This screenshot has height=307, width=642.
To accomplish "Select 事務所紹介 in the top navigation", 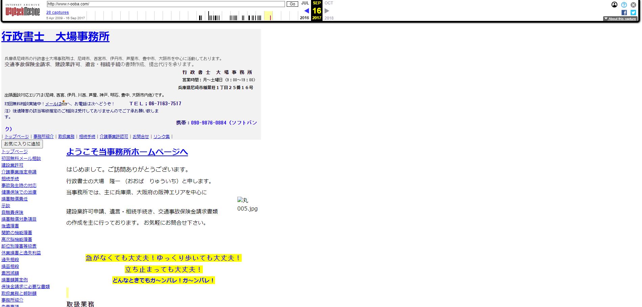I will coord(43,137).
